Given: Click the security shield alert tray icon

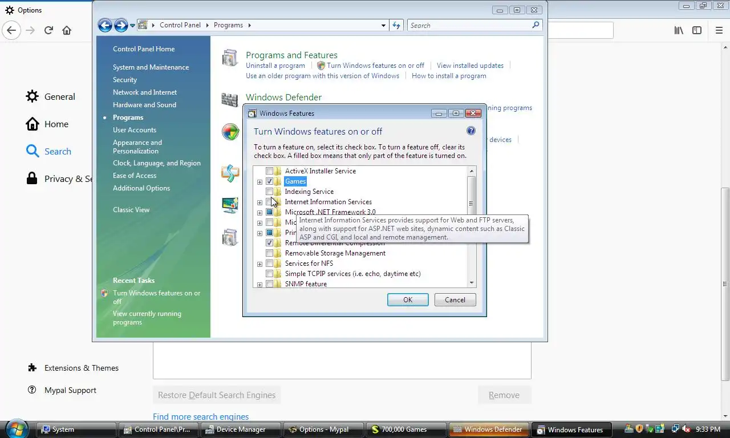Looking at the screenshot, I should 639,429.
